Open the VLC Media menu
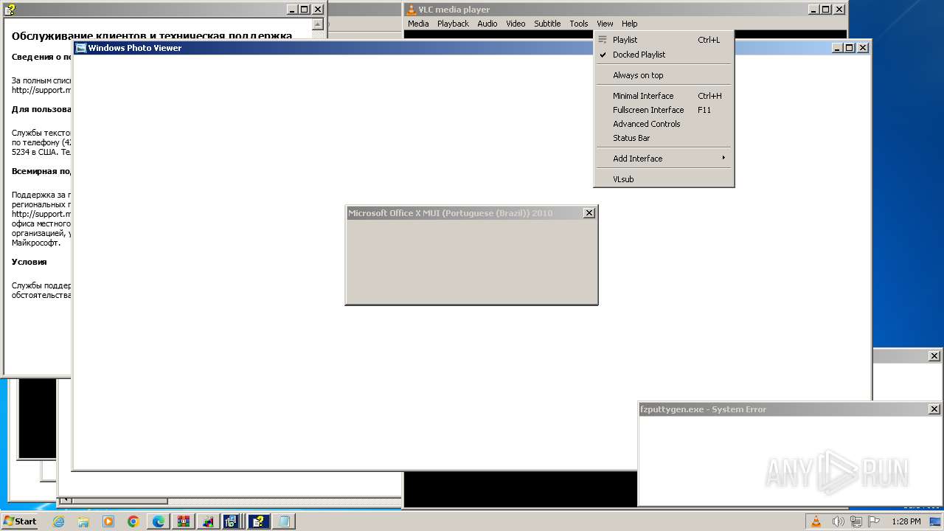The image size is (944, 531). (x=418, y=24)
